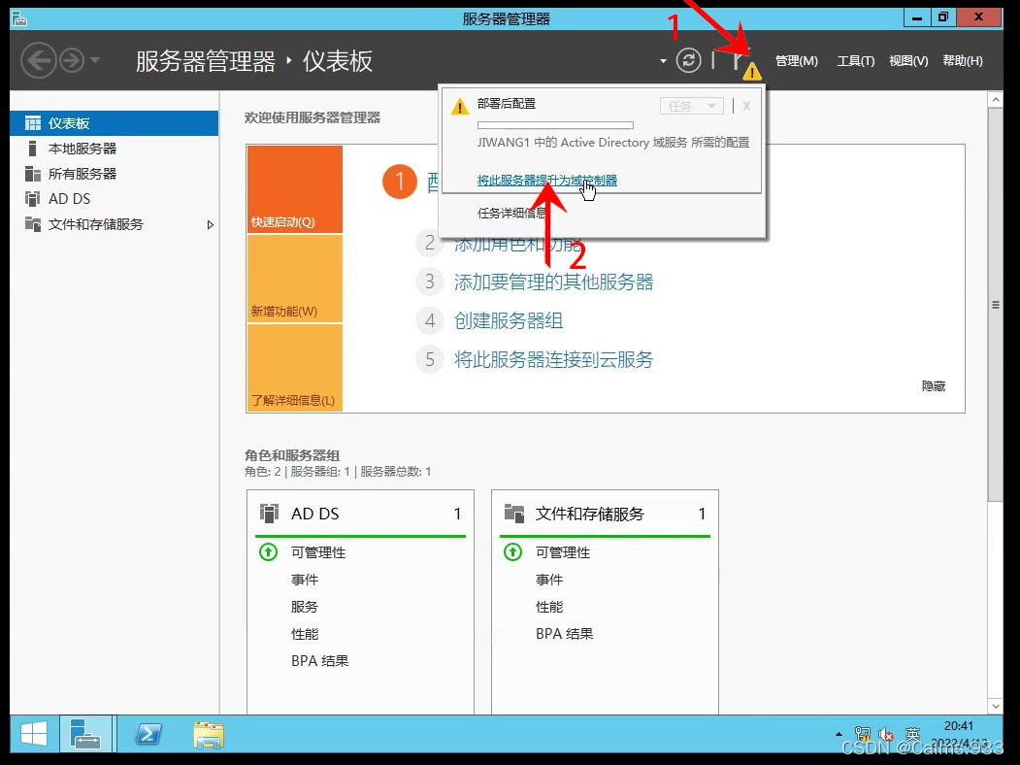Open BPA 结果 in 文件和存储服务 tile
This screenshot has height=765, width=1020.
tap(565, 634)
